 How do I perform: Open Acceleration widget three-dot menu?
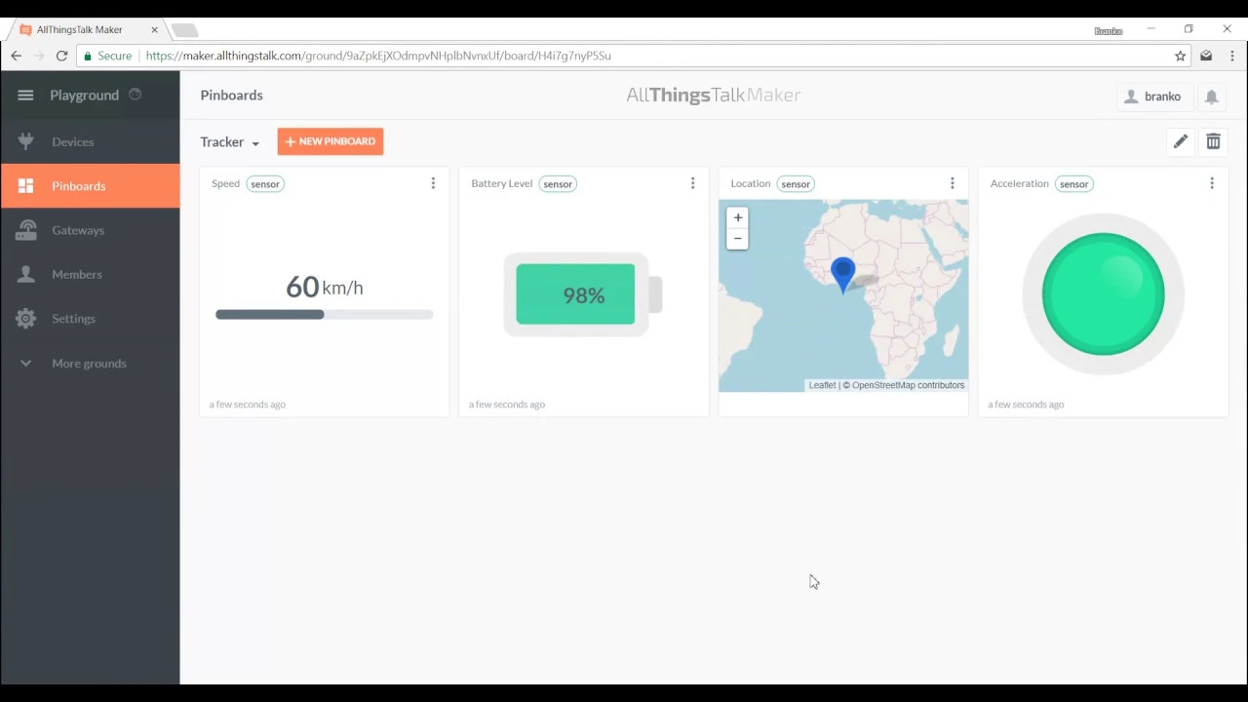click(1211, 183)
